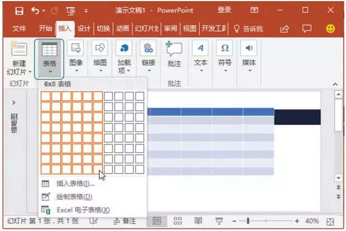Toggle the 表格 table dropdown button
Screen dimensions: 346x231
pos(49,59)
